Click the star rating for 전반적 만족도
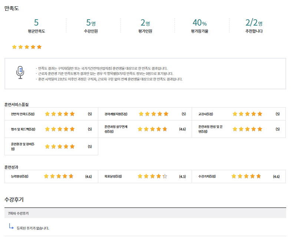The image size is (291, 241). click(x=60, y=114)
